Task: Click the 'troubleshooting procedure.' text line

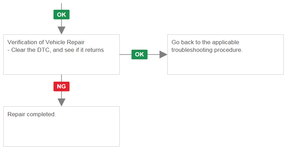Action: pyautogui.click(x=207, y=50)
